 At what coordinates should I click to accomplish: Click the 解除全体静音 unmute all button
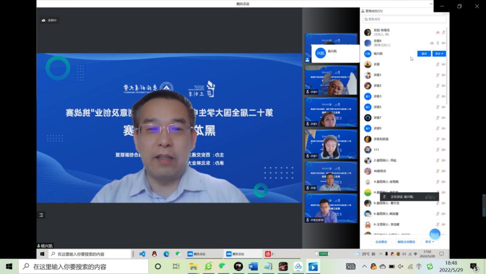point(406,242)
